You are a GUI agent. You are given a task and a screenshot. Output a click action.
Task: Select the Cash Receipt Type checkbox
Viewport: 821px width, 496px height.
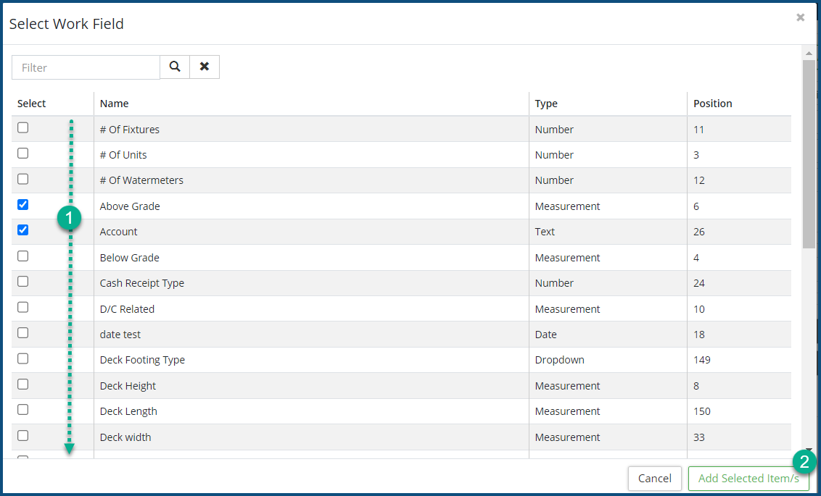(23, 282)
